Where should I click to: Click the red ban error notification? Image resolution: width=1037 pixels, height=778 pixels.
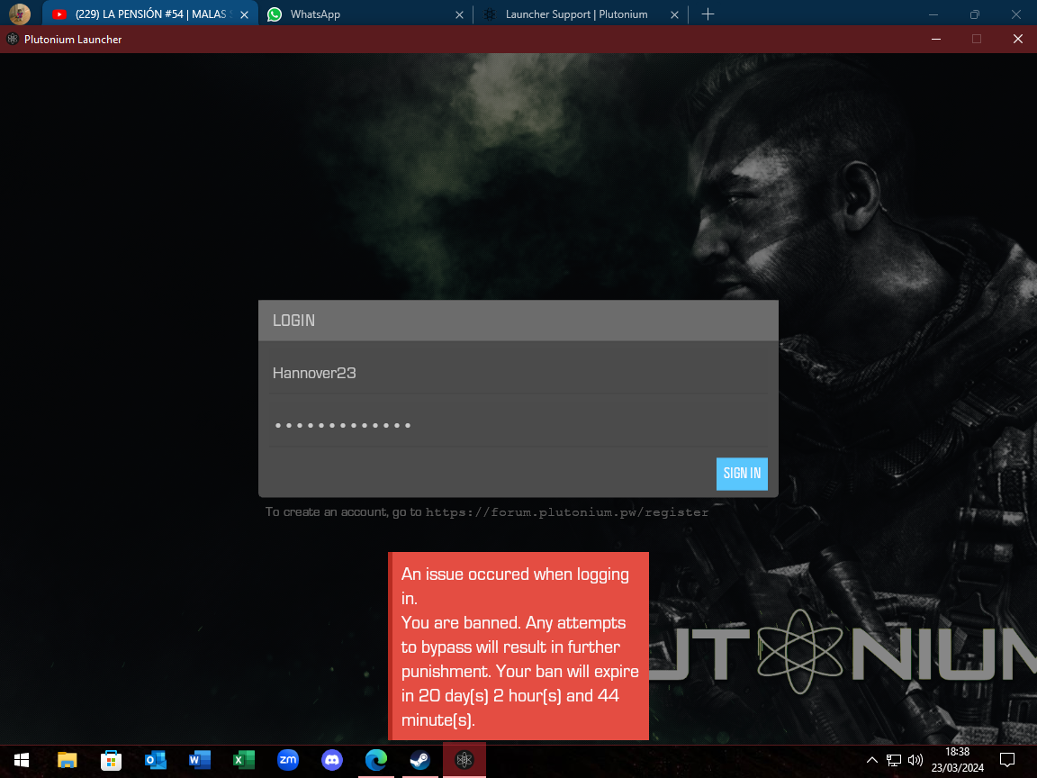[x=518, y=646]
